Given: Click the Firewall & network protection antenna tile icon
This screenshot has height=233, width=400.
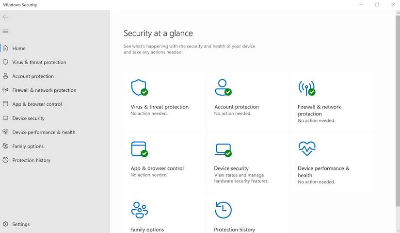Looking at the screenshot, I should (306, 87).
